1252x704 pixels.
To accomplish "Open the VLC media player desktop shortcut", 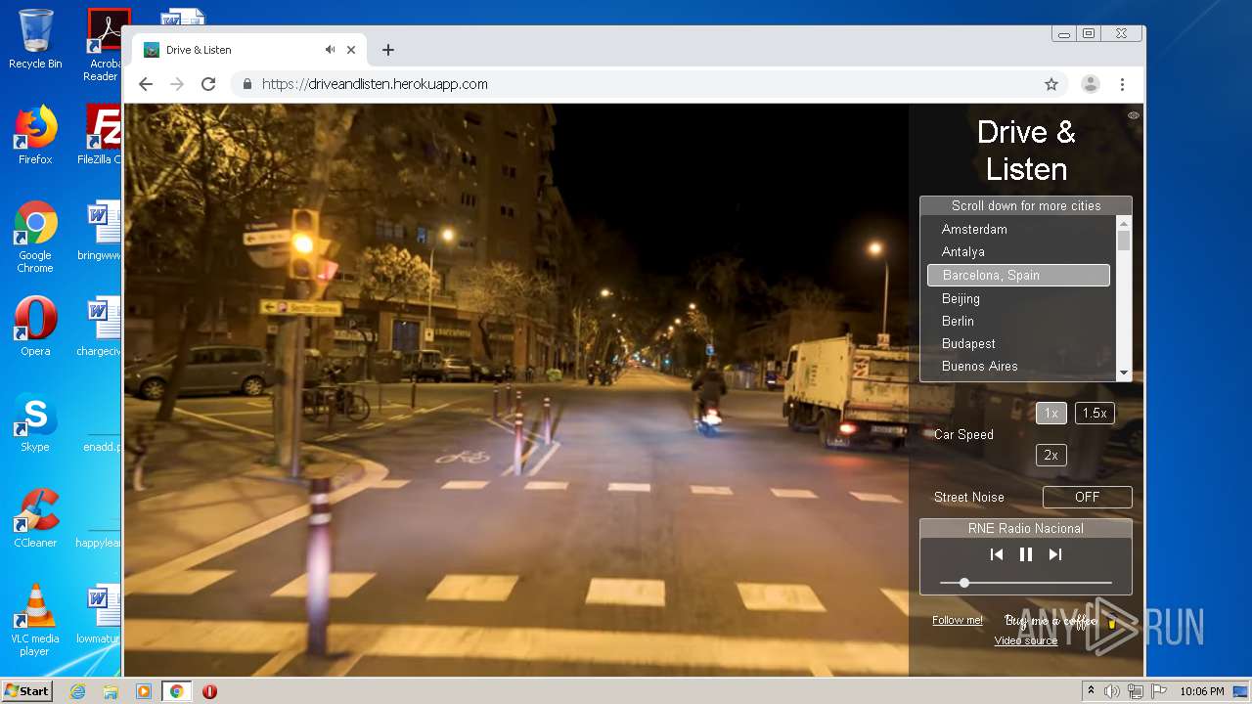I will (x=35, y=620).
